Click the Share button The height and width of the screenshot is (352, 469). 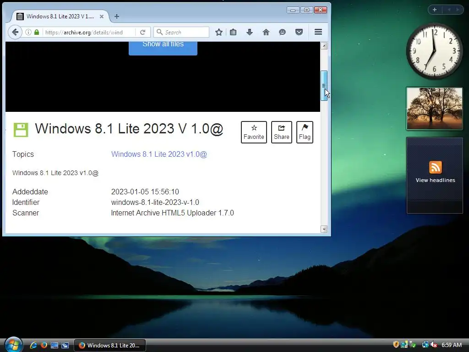pos(282,132)
